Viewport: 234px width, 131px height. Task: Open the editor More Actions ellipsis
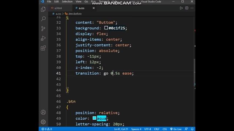coord(192,8)
